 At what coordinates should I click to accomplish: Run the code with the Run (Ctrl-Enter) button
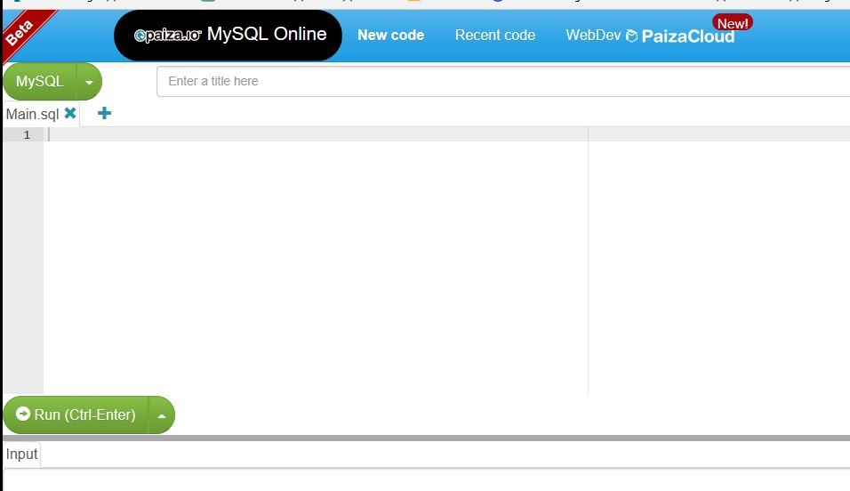tap(76, 415)
